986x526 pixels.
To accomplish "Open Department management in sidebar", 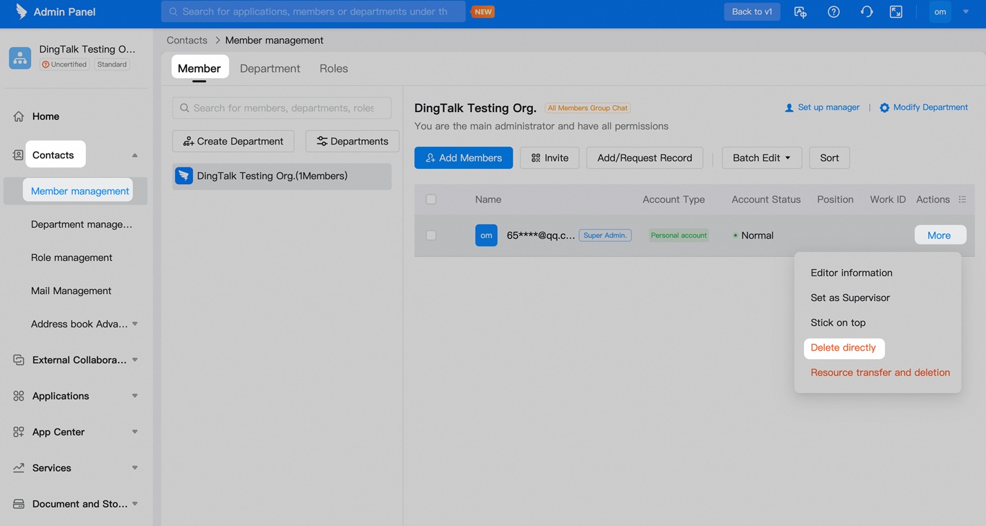I will point(82,224).
